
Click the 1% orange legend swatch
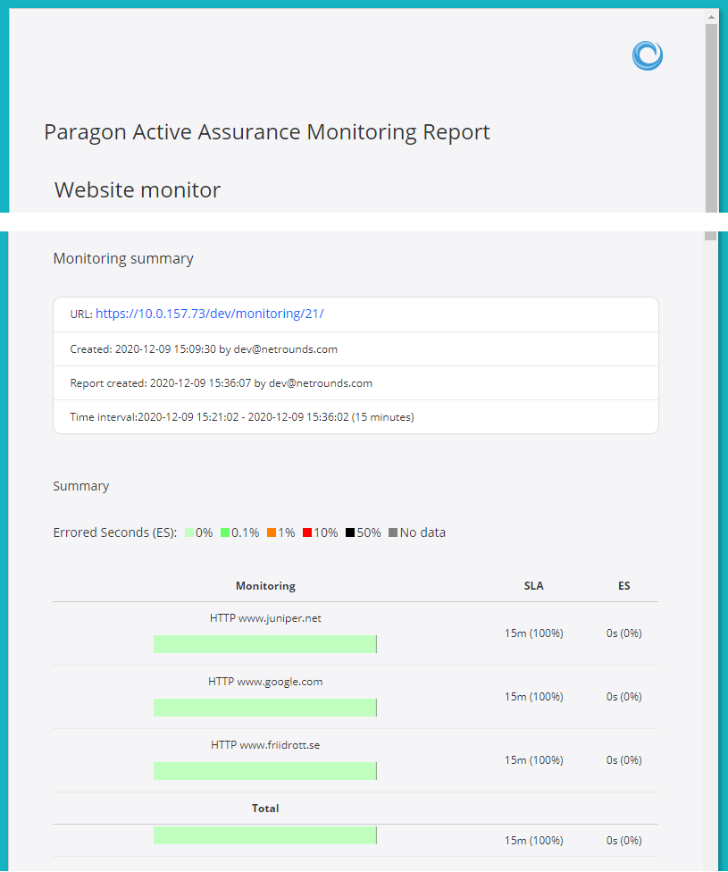pos(272,532)
